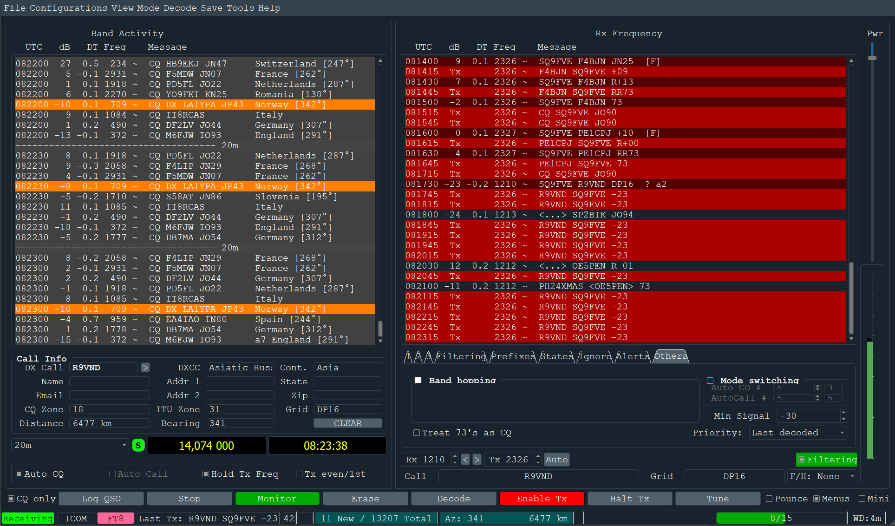
Task: Click the Tx 2326 frequency spinner
Action: 513,460
